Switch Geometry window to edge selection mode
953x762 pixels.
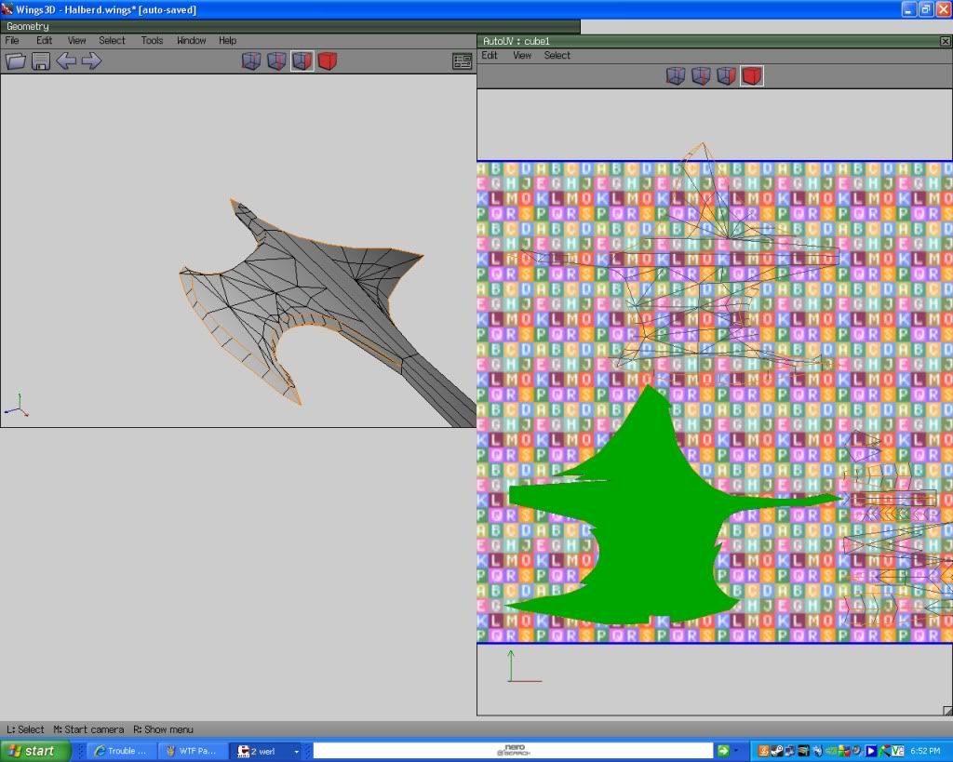point(276,61)
